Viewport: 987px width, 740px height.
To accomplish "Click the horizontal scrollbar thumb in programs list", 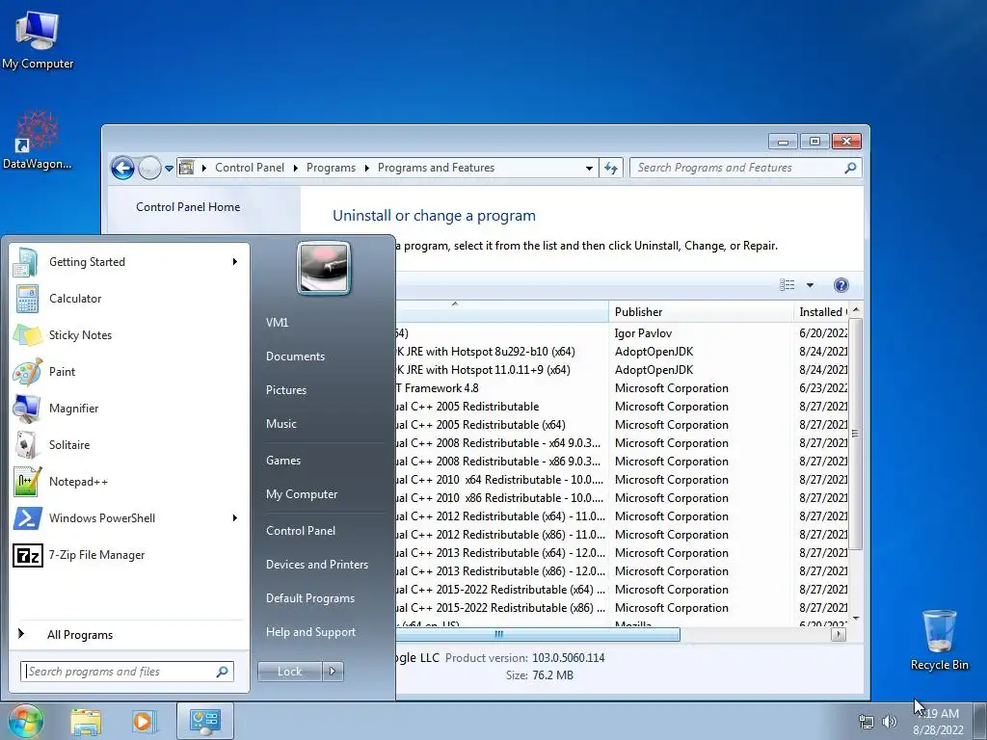I will [x=538, y=634].
